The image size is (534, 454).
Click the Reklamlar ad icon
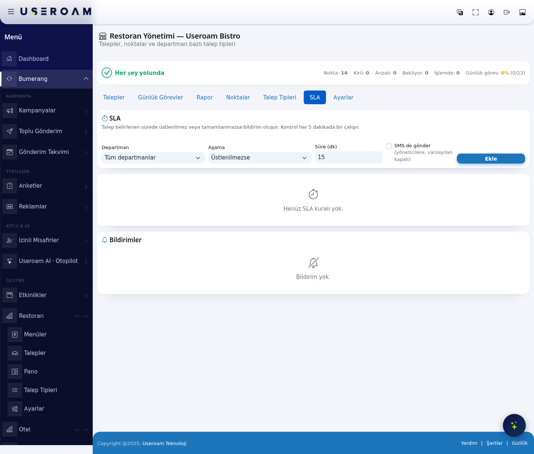tap(10, 207)
